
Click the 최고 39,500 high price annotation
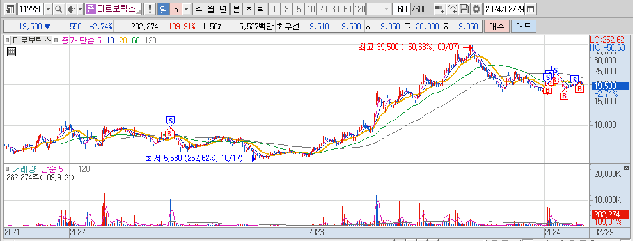pos(409,47)
